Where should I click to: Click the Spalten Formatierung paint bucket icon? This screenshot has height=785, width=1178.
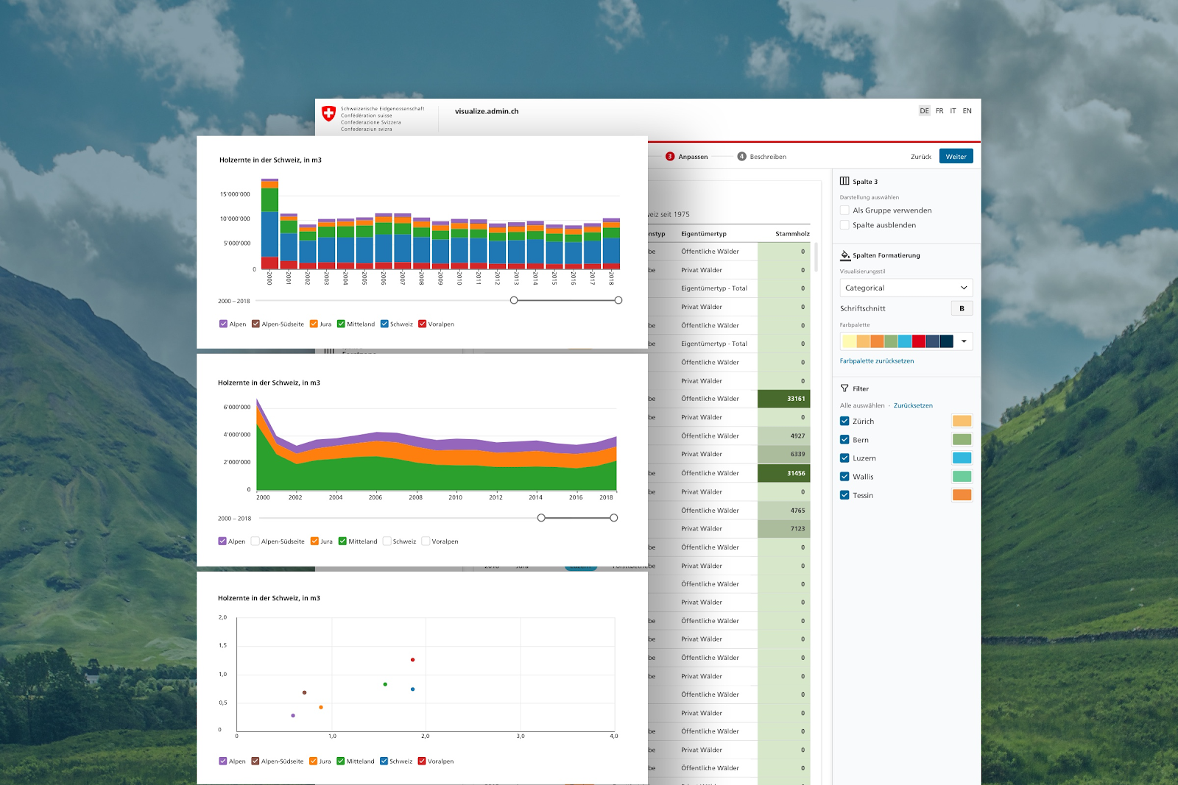point(844,255)
